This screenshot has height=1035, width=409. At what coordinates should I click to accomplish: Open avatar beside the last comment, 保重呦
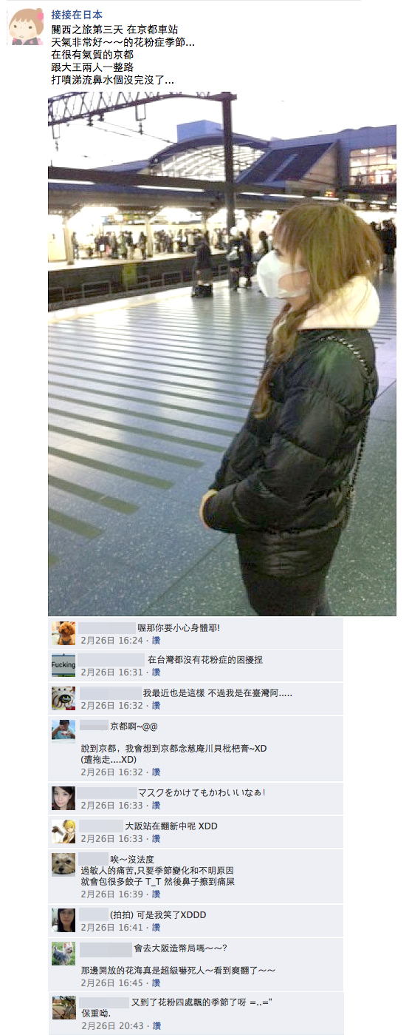point(63,1008)
